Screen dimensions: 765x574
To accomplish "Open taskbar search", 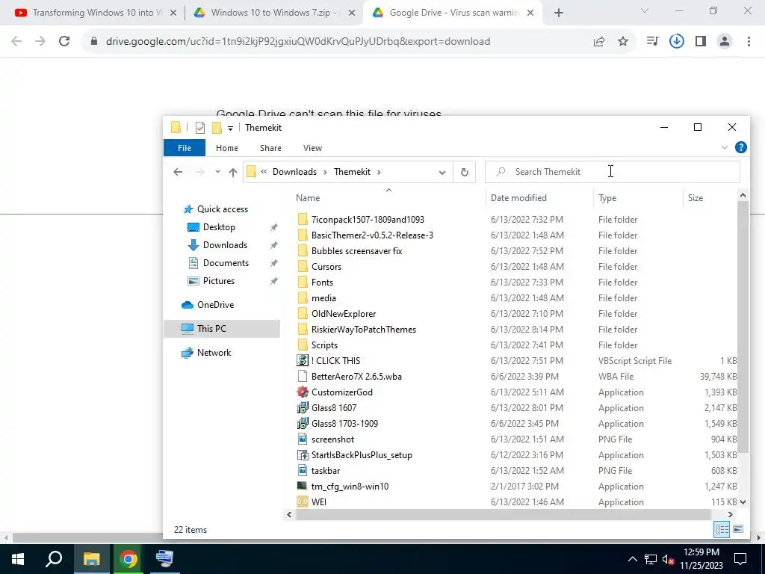I will tap(54, 559).
